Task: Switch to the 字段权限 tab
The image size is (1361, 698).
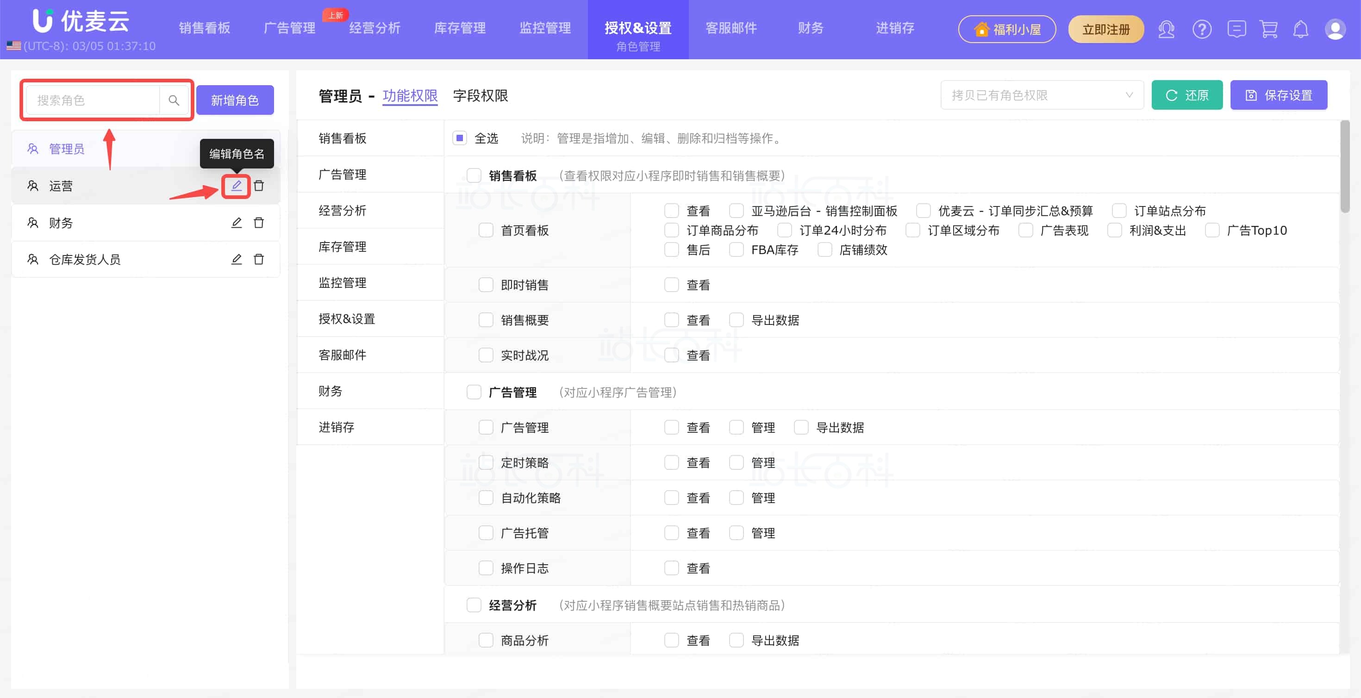Action: tap(480, 96)
